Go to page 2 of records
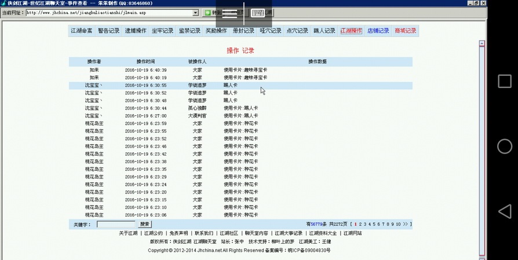This screenshot has width=518, height=260. click(360, 224)
